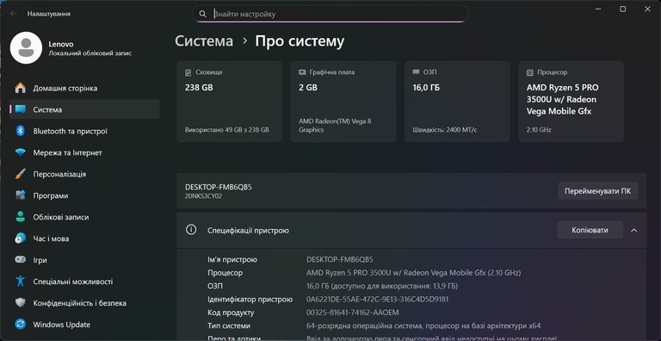661x341 pixels.
Task: Click the info icon beside Специфікації пристрою
Action: tap(191, 230)
